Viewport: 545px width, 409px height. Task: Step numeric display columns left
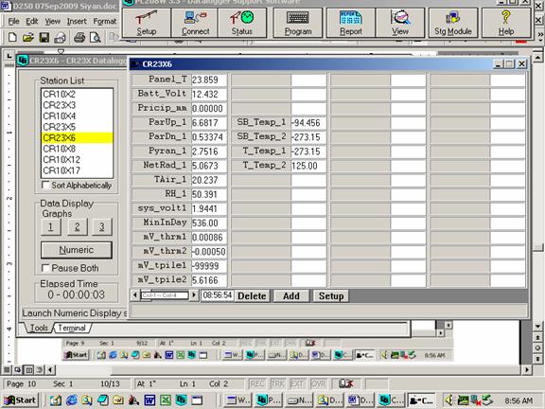pos(135,295)
